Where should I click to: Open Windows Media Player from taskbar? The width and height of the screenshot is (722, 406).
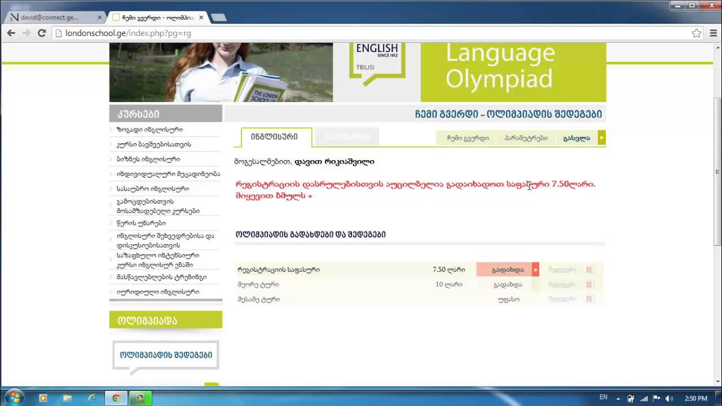click(x=43, y=398)
